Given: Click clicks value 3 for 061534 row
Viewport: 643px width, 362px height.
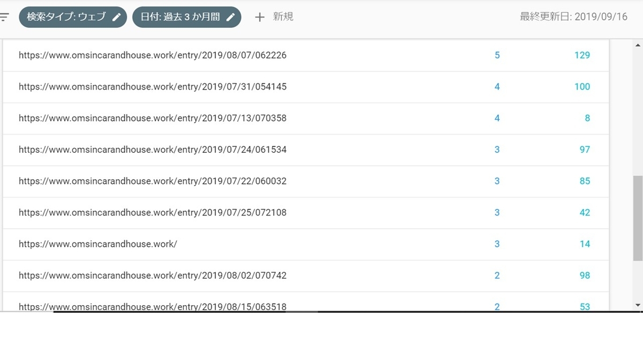Looking at the screenshot, I should pos(497,150).
